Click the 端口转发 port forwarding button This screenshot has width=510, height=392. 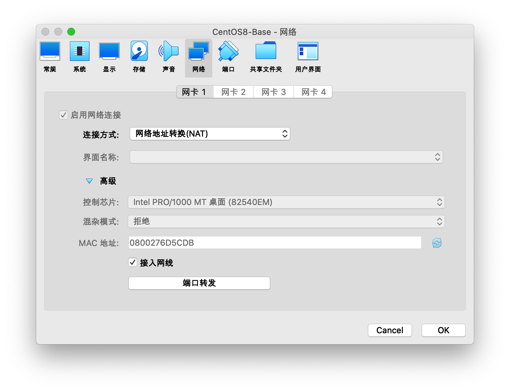(x=199, y=283)
